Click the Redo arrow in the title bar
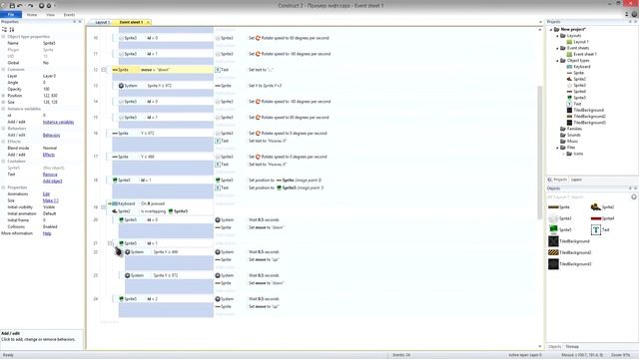 [30, 6]
